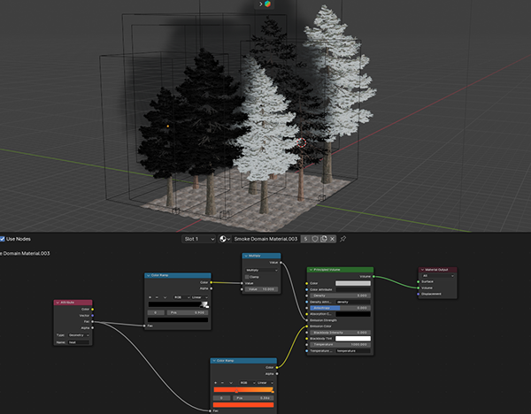This screenshot has width=531, height=414.
Task: Unlink the material with the X icon
Action: click(x=333, y=239)
